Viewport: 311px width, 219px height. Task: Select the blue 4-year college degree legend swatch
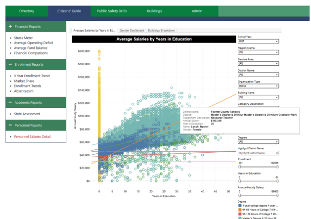point(239,206)
